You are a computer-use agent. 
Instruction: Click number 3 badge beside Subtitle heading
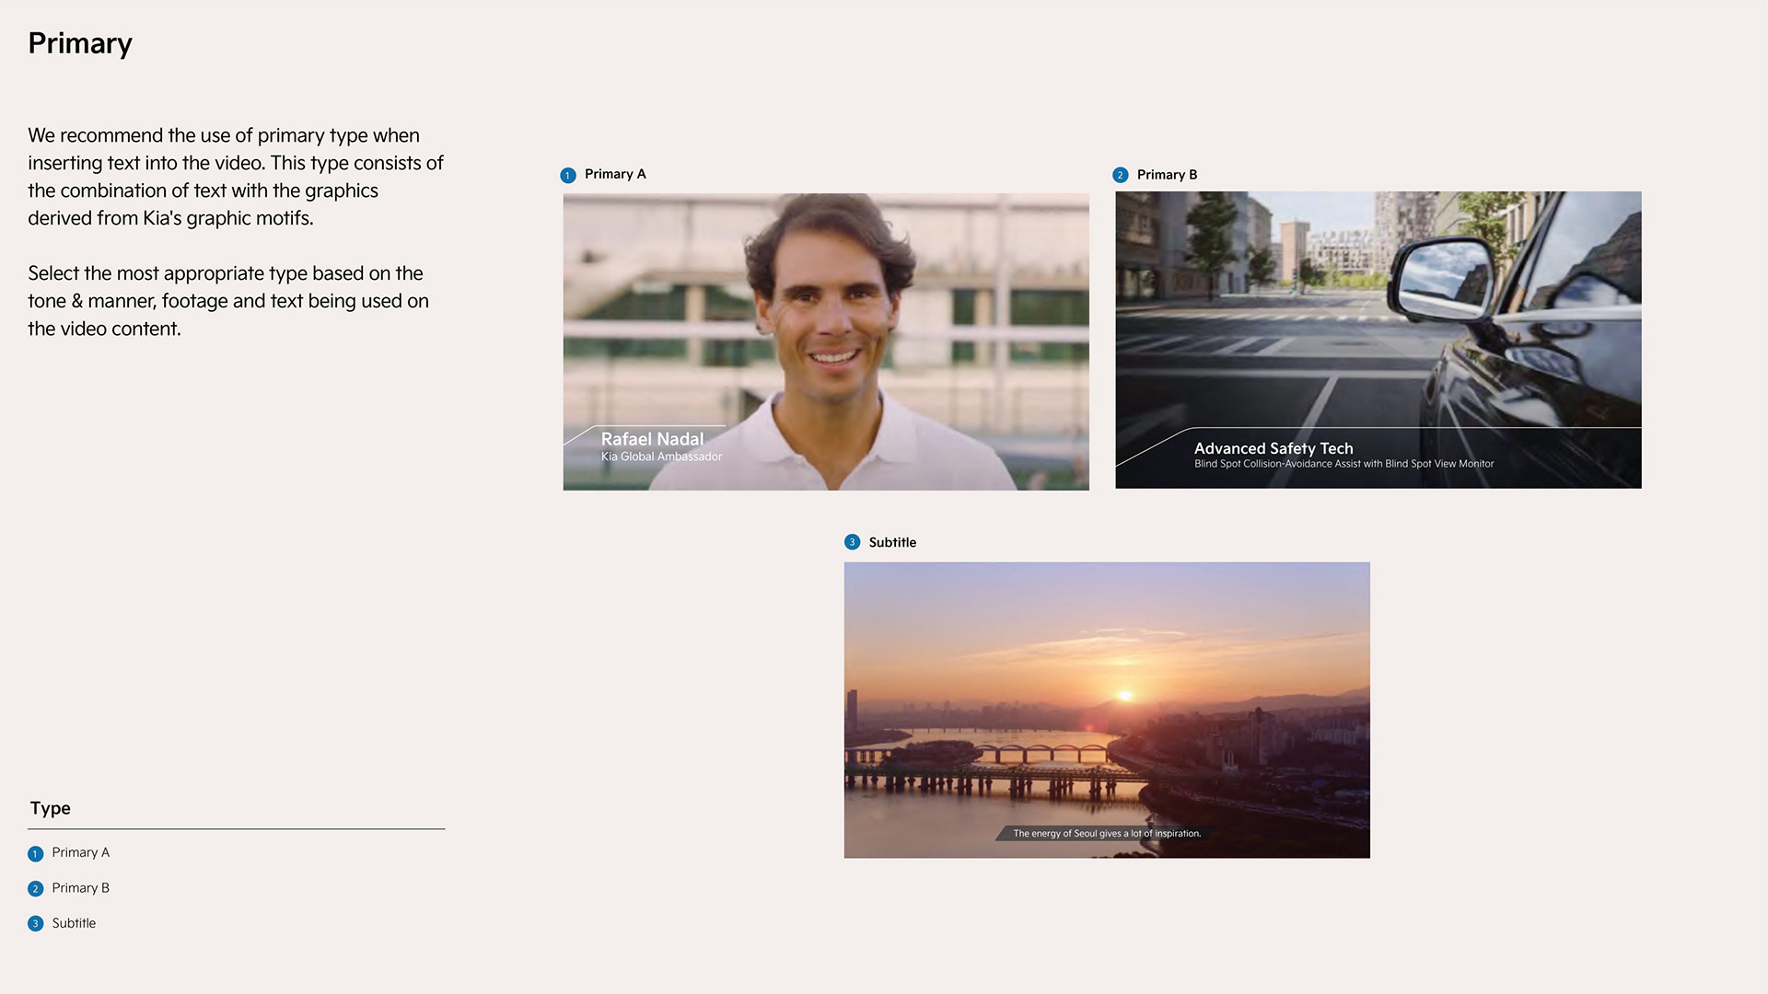(x=852, y=542)
